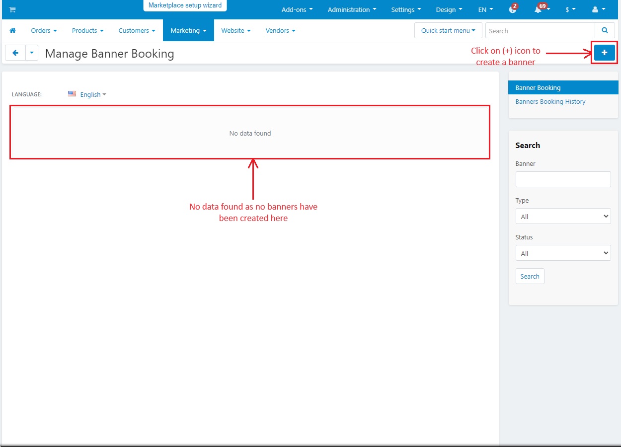The image size is (621, 447).
Task: Open the English language selector
Action: (87, 94)
